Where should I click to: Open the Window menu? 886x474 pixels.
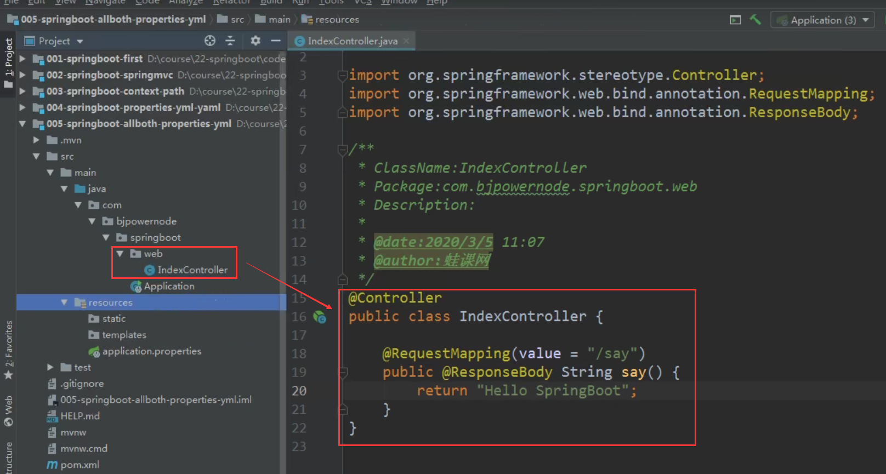[399, 2]
